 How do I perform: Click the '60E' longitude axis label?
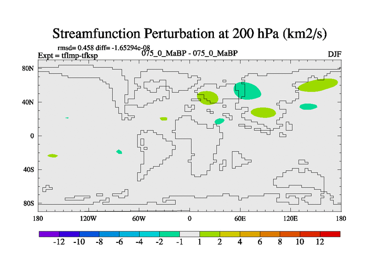pyautogui.click(x=240, y=218)
